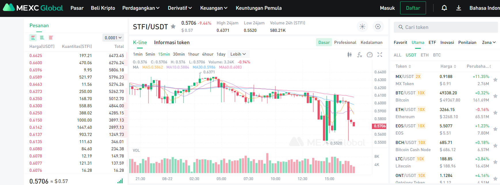The width and height of the screenshot is (500, 185).
Task: Show sell orders only view icon
Action: click(x=51, y=38)
